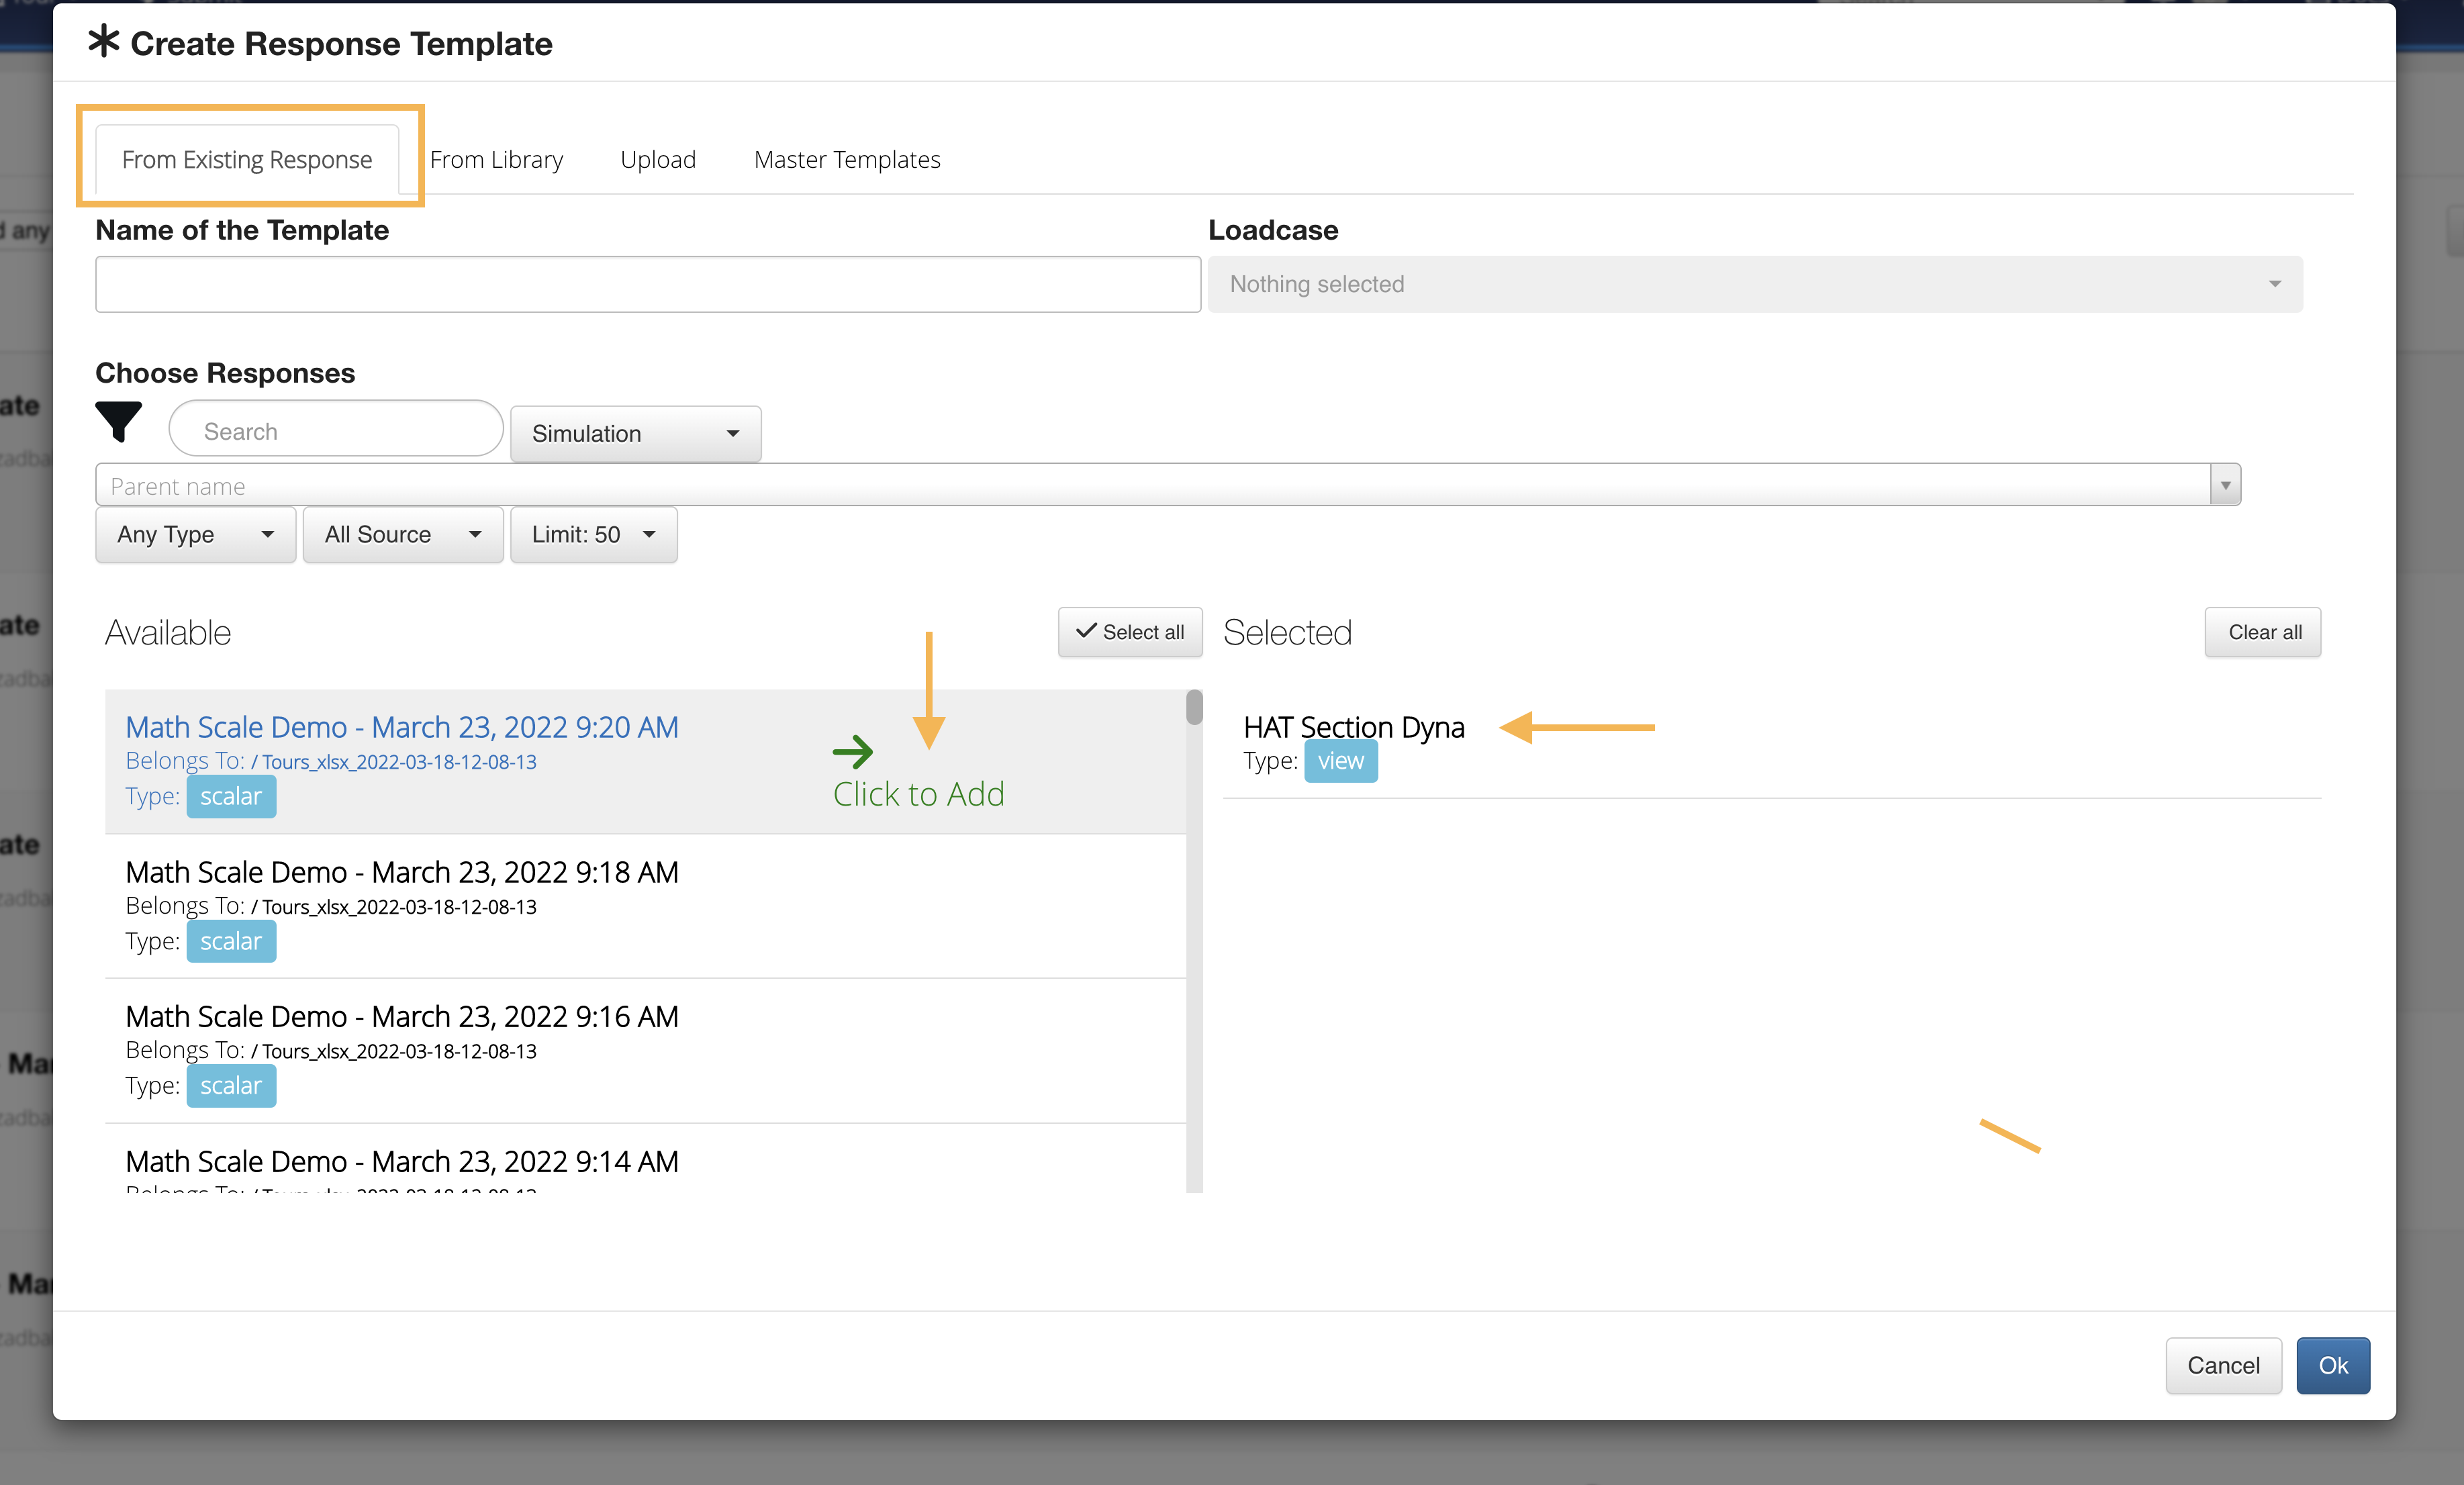This screenshot has height=1485, width=2464.
Task: Click the Name of the Template field
Action: coord(647,284)
